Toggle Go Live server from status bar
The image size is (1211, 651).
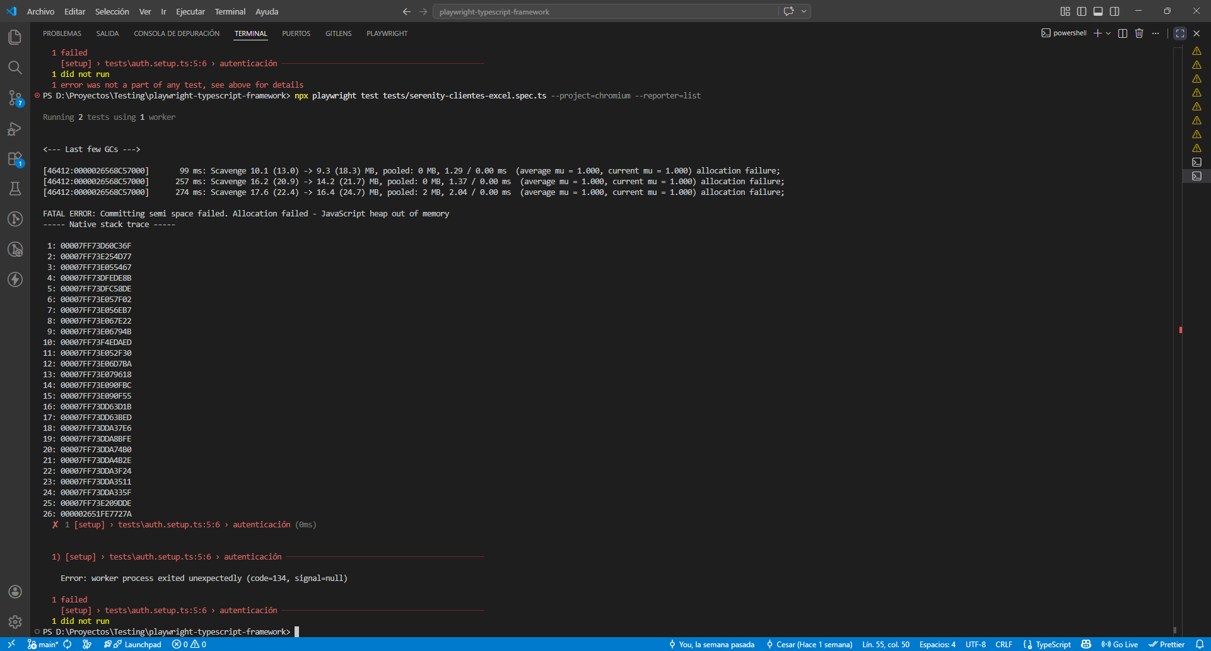[x=1120, y=644]
